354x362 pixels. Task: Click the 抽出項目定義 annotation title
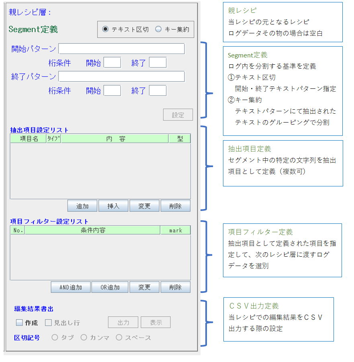pos(250,149)
